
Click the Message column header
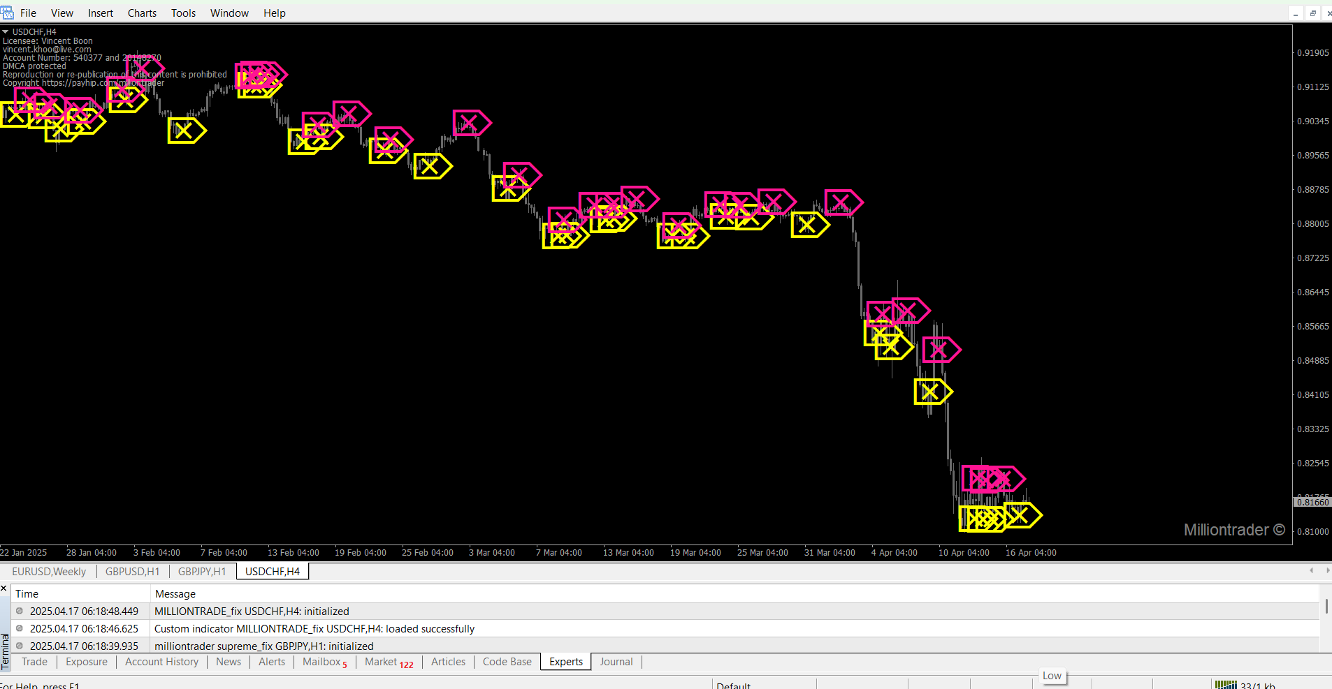(175, 593)
